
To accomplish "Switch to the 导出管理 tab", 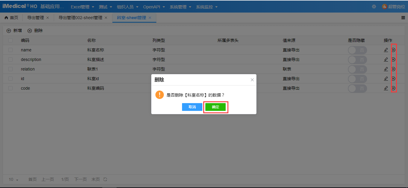I will pyautogui.click(x=35, y=18).
